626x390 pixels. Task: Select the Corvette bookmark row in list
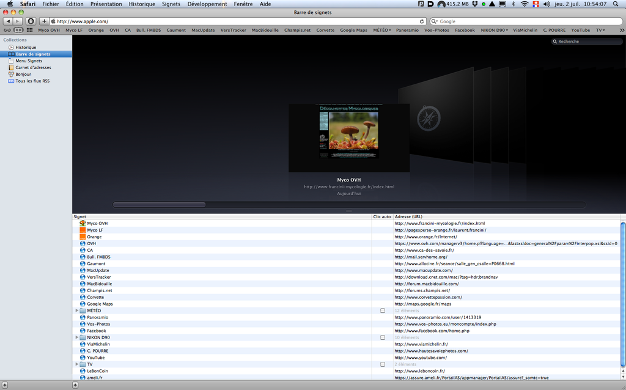347,297
